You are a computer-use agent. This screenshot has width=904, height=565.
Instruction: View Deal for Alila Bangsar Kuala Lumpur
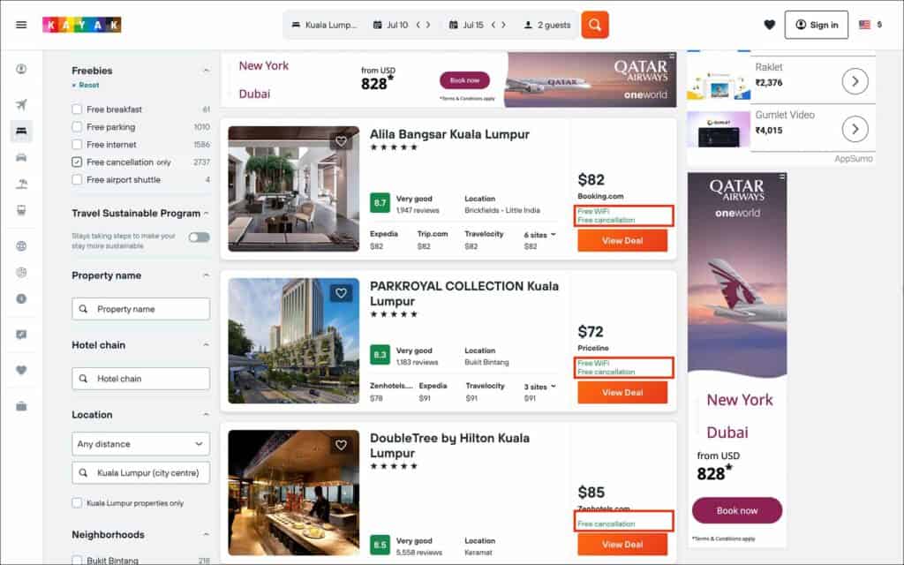point(622,240)
